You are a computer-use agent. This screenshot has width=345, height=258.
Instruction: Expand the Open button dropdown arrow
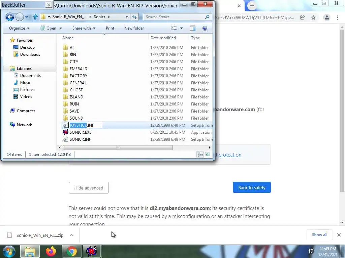tap(61, 28)
